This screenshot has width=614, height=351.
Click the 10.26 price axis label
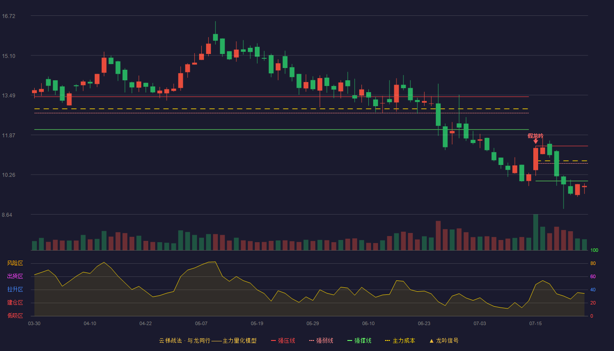[8, 175]
